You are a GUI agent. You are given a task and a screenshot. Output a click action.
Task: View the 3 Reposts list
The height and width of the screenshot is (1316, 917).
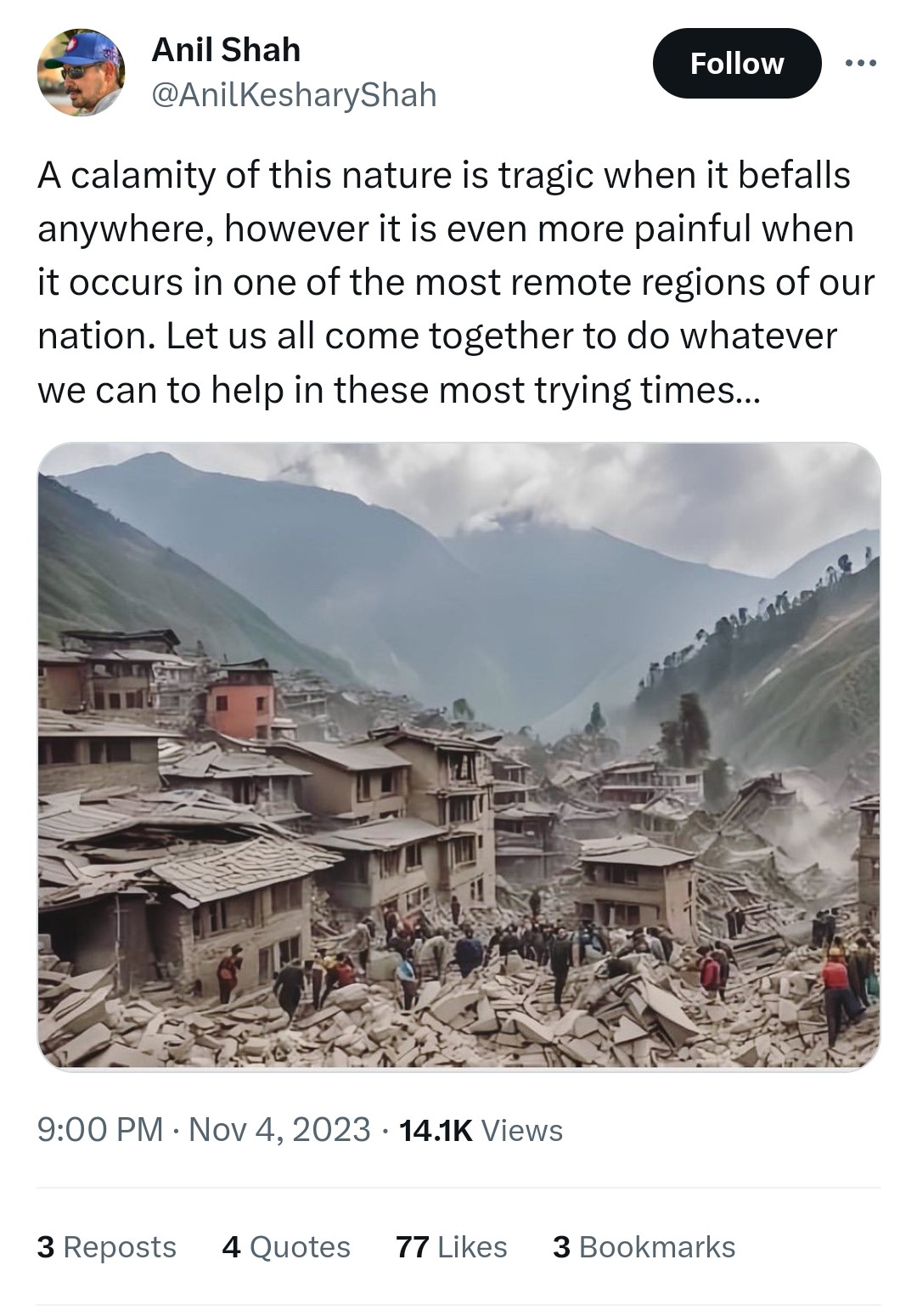107,1246
